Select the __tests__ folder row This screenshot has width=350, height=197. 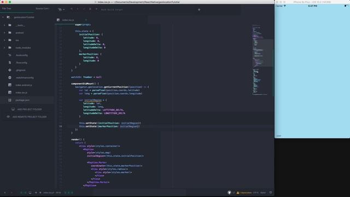click(27, 25)
